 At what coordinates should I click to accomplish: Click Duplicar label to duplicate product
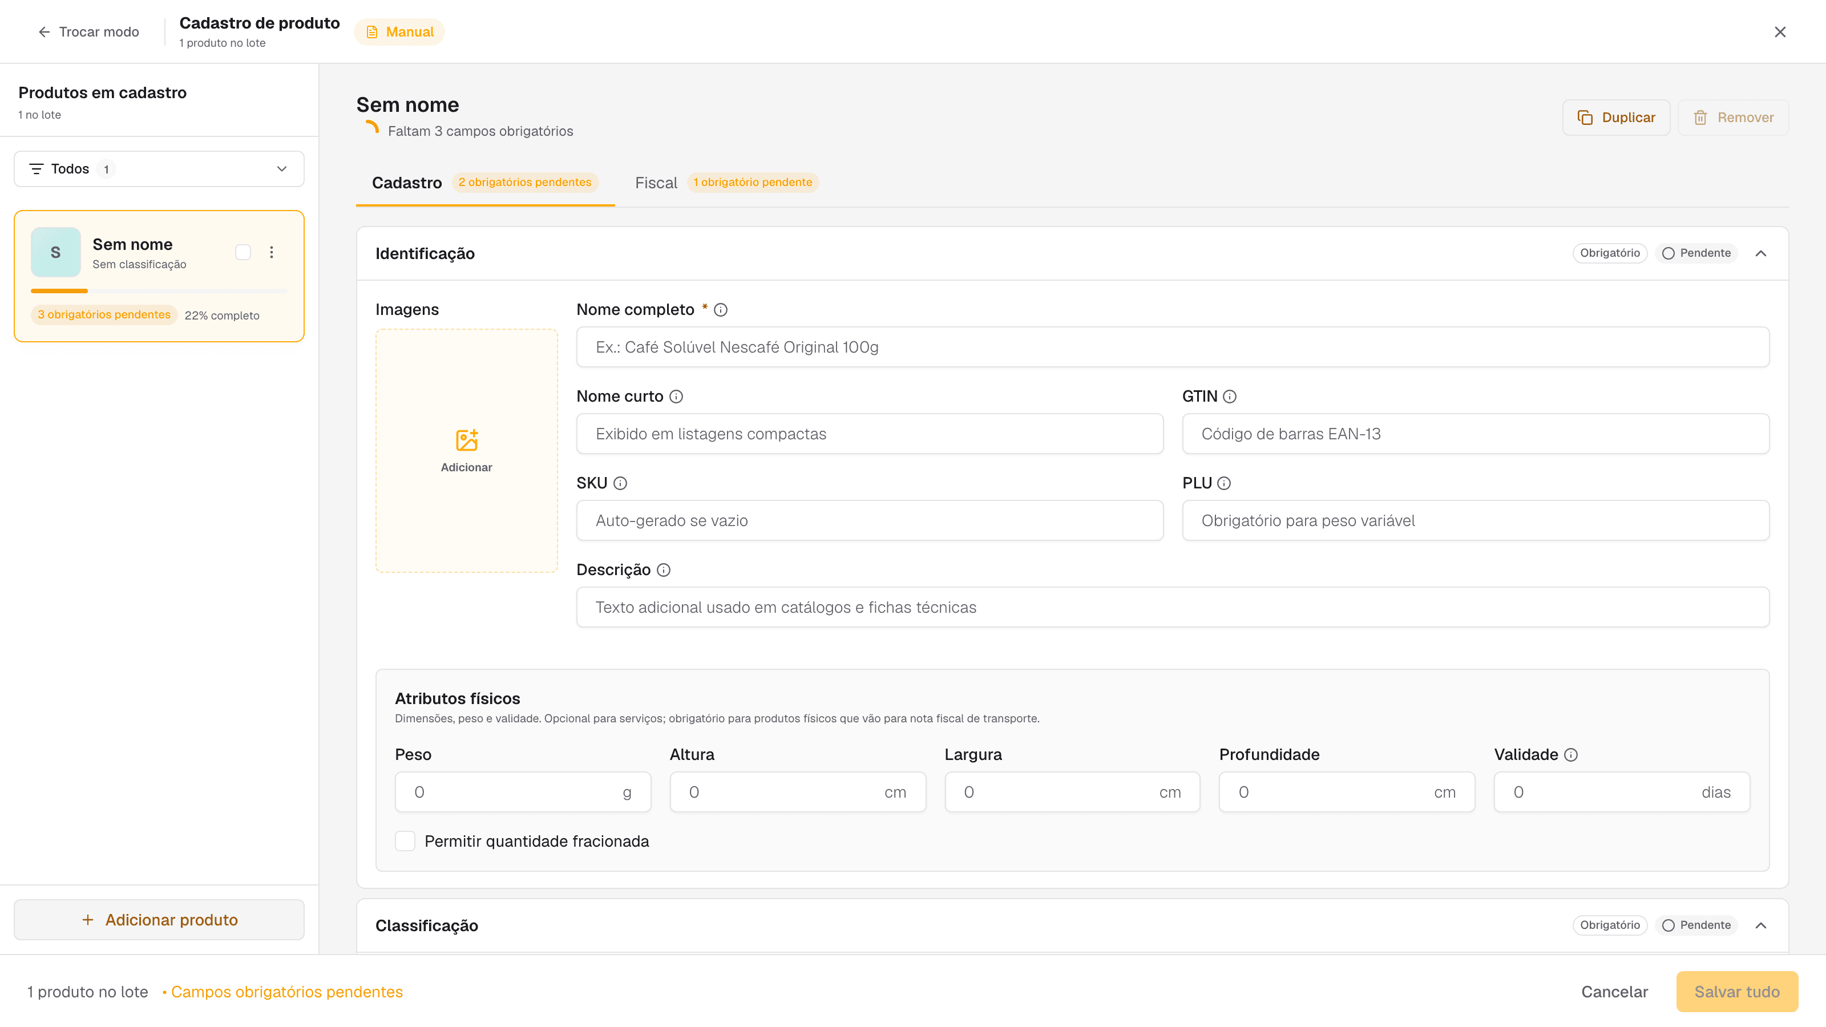pyautogui.click(x=1628, y=118)
